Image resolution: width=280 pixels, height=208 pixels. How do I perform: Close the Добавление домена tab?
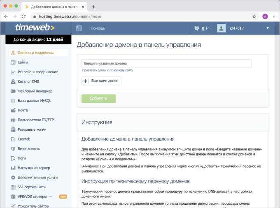83,7
